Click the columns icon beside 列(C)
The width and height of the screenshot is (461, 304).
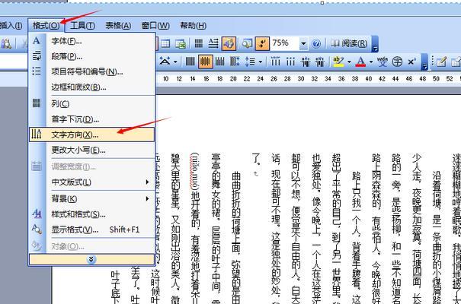click(37, 103)
